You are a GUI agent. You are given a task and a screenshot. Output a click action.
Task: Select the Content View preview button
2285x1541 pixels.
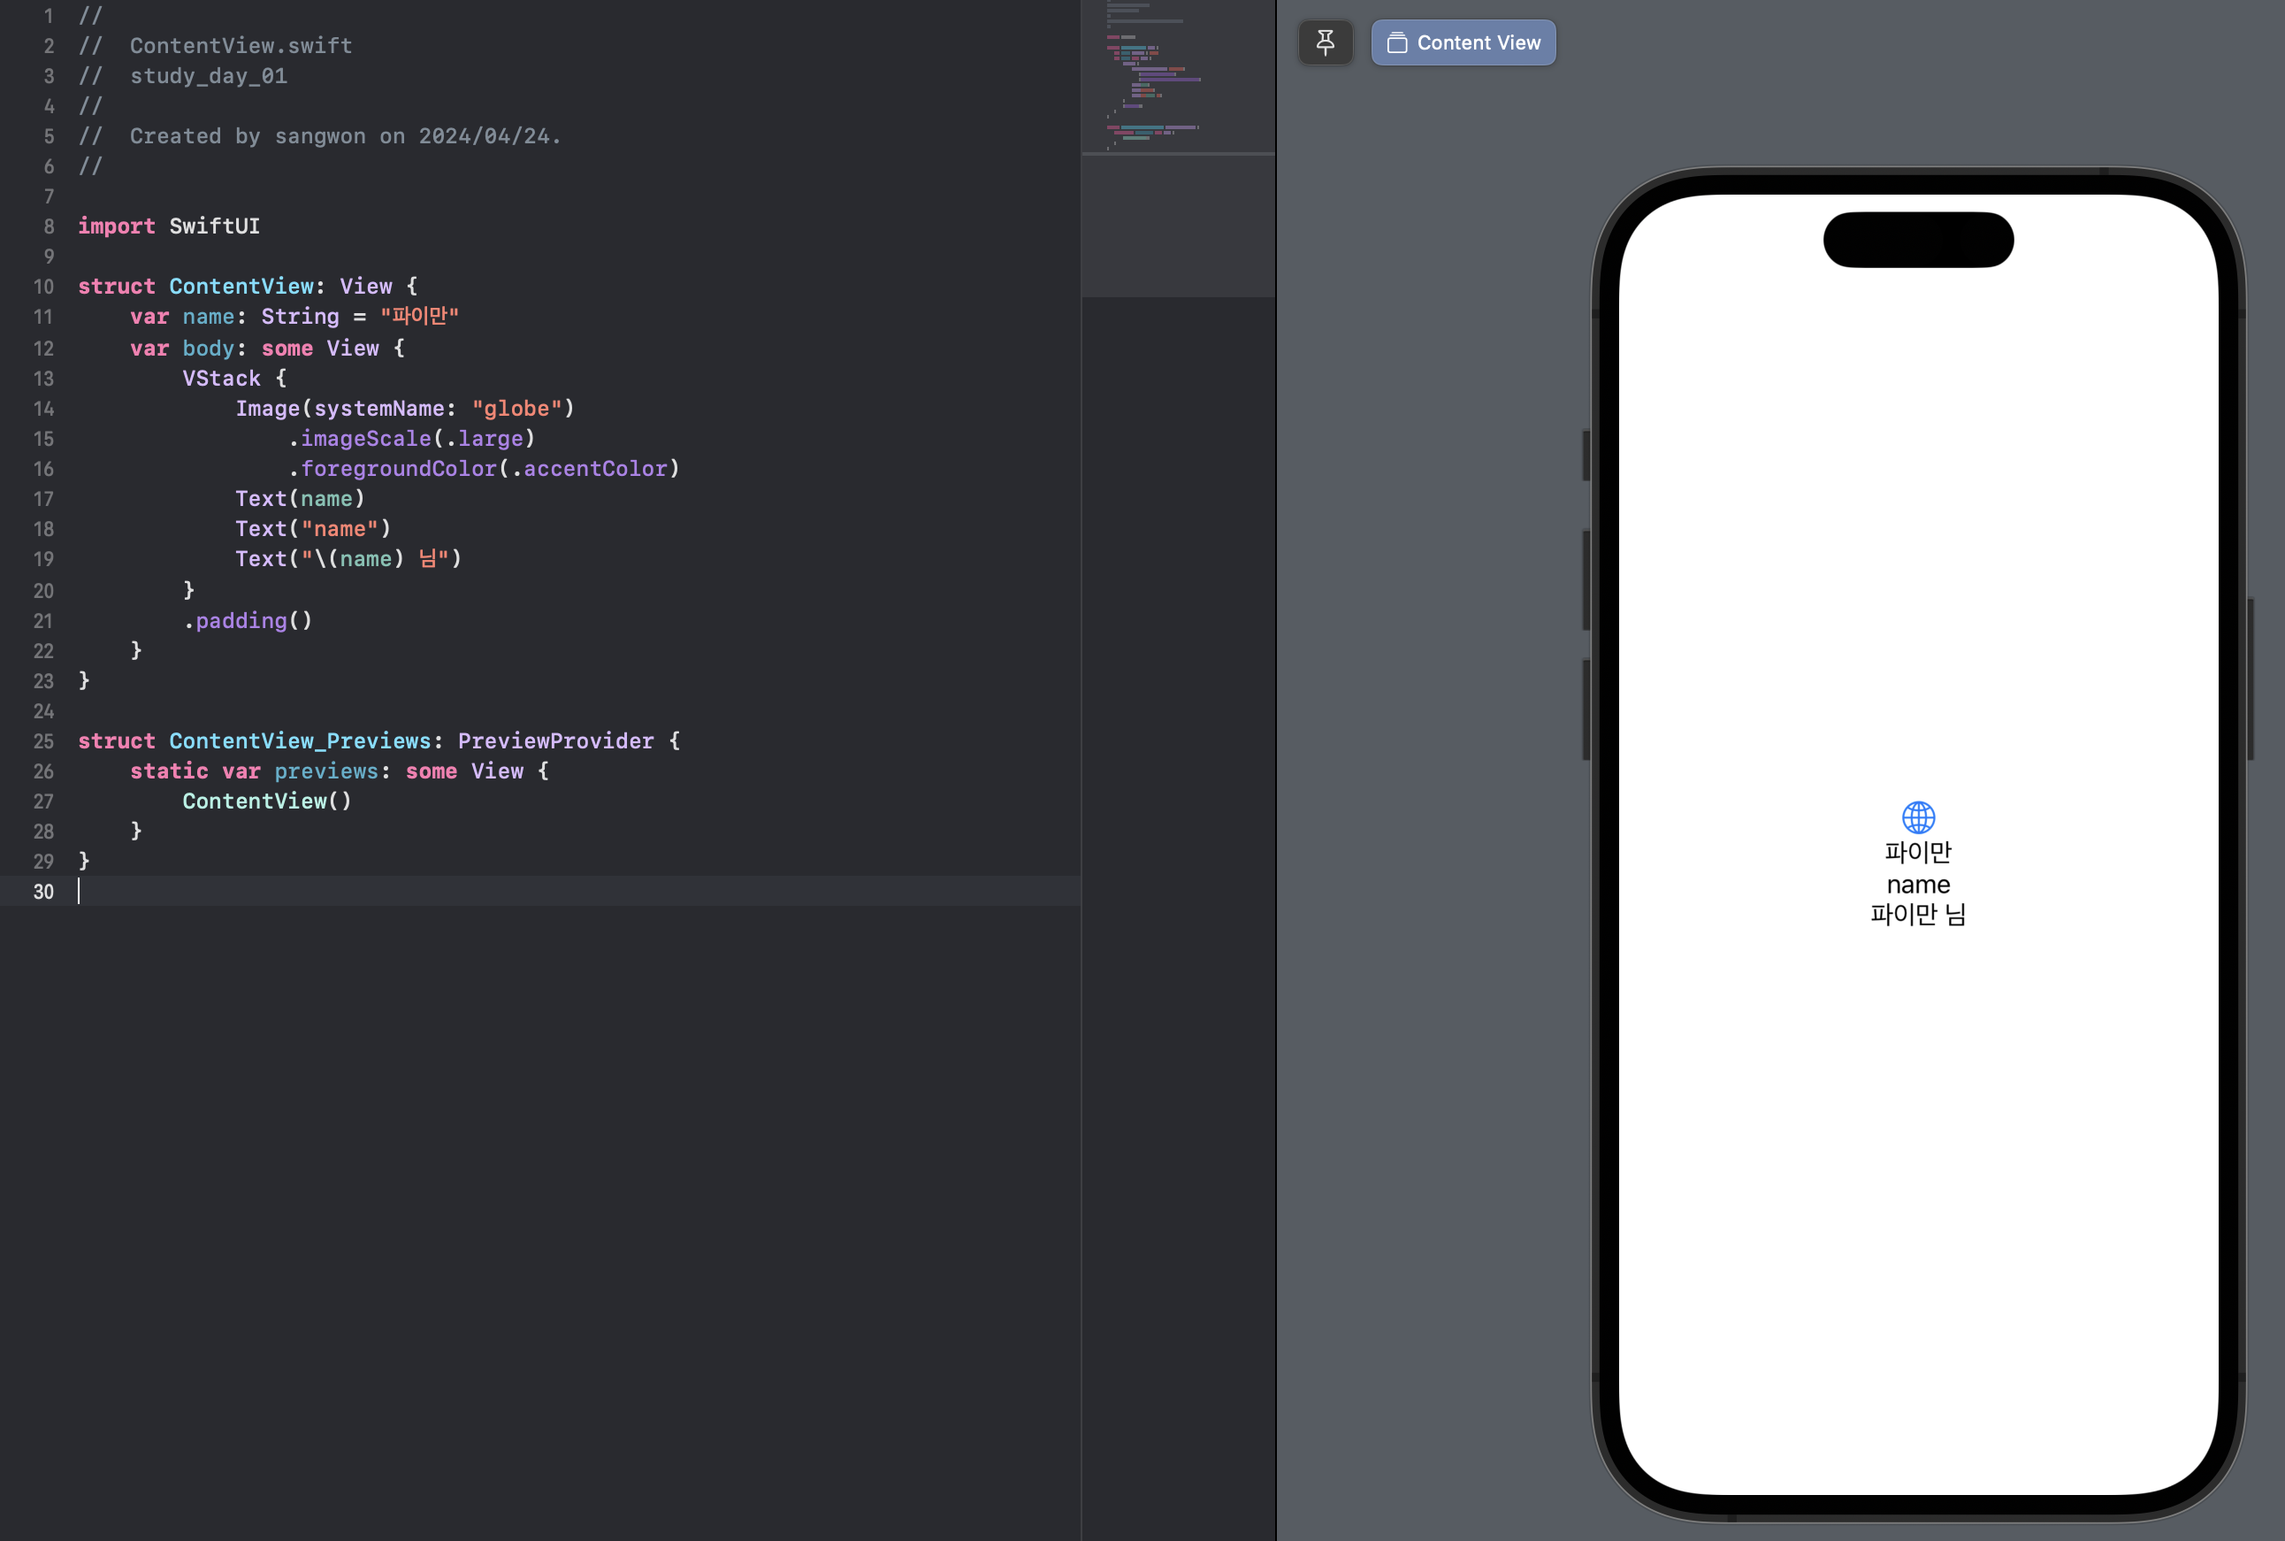tap(1463, 42)
